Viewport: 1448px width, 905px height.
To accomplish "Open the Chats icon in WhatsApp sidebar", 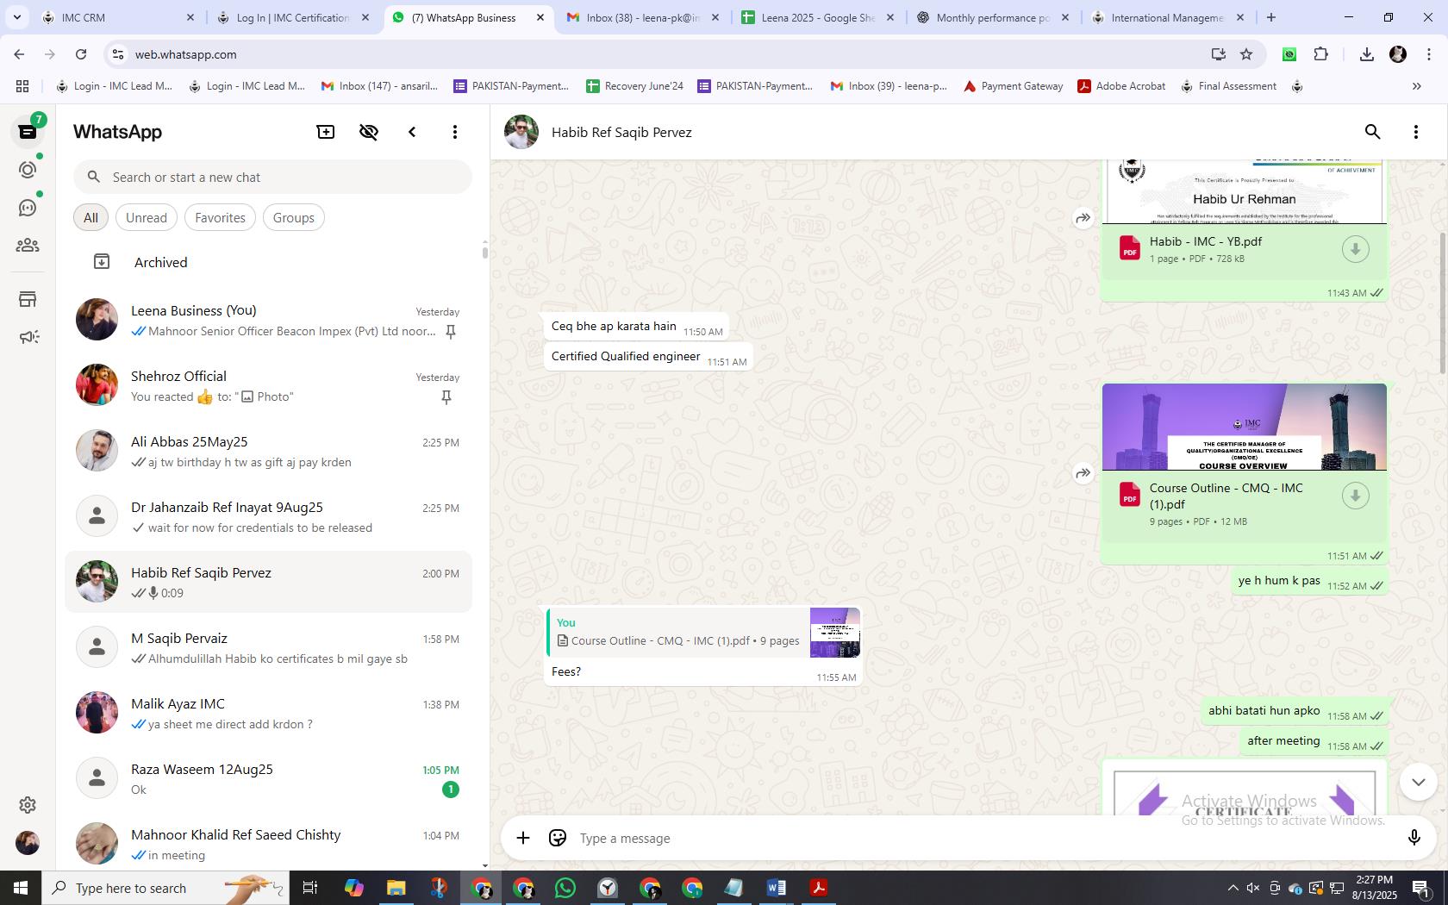I will click(x=28, y=132).
